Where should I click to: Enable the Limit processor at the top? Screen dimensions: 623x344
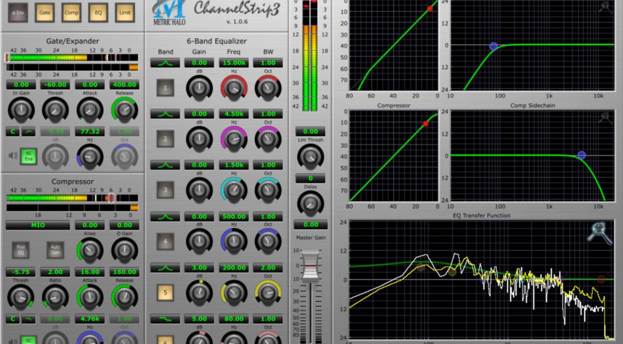pos(125,13)
